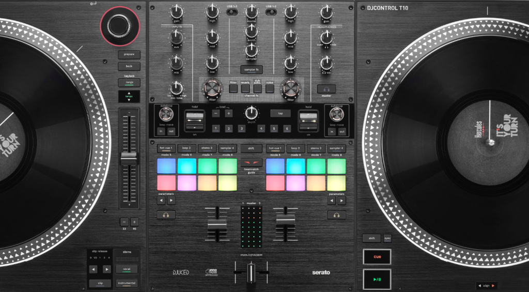Click the red-ringed browse encoder knob

tap(120, 26)
